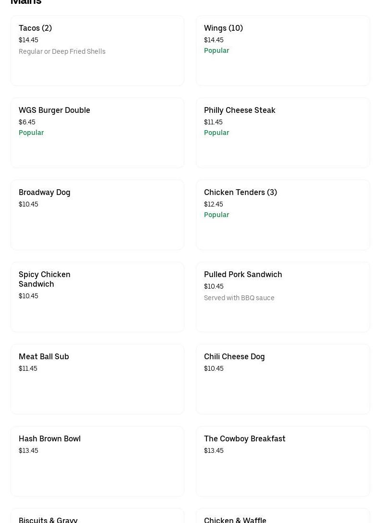Click the "Regular or Deep Fried Shells" description

pyautogui.click(x=62, y=51)
